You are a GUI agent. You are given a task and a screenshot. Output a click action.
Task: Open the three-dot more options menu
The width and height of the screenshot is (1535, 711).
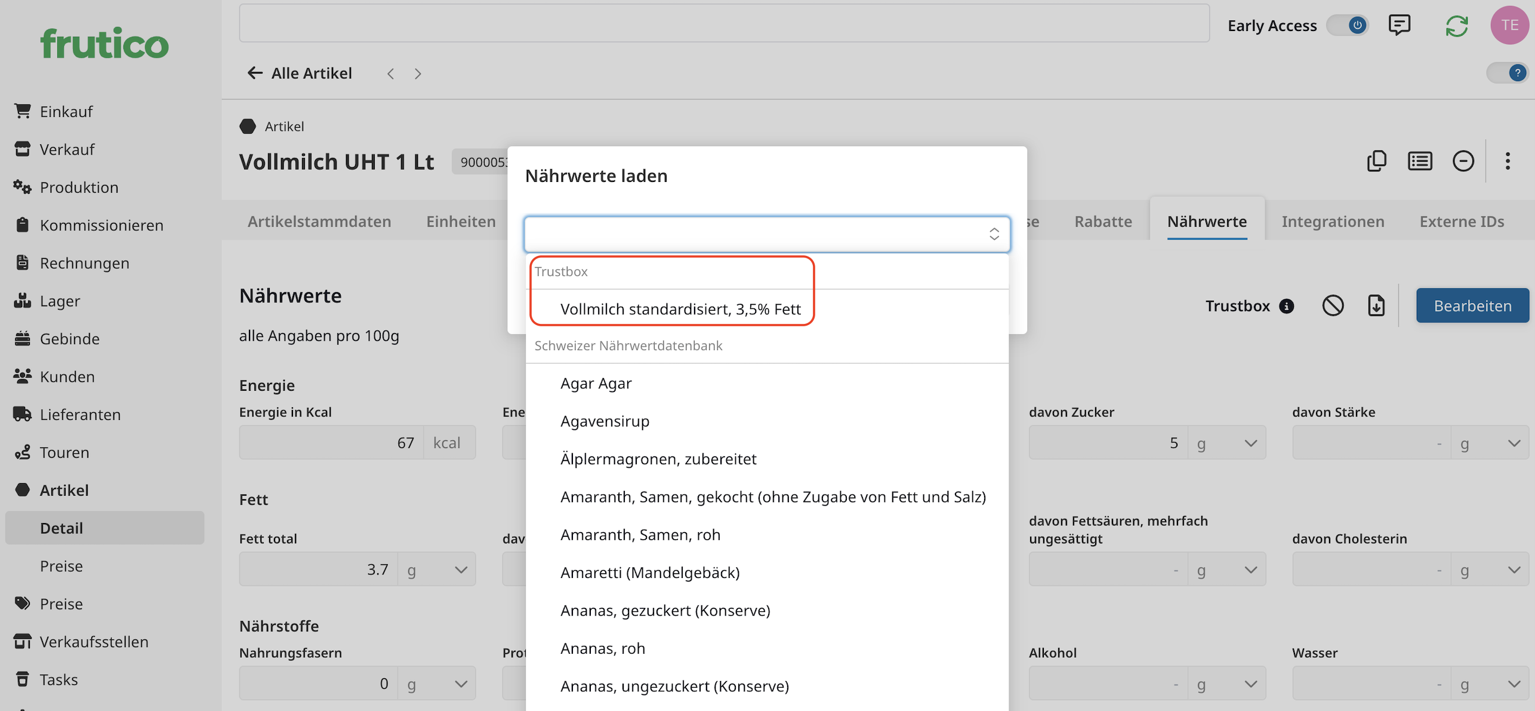point(1508,161)
